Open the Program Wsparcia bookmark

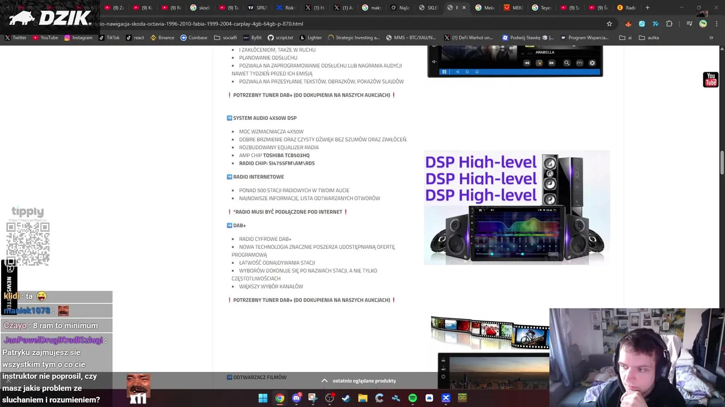(585, 37)
